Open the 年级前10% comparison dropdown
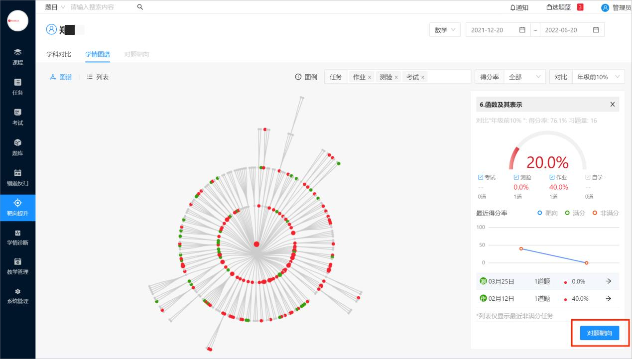This screenshot has height=359, width=632. pyautogui.click(x=598, y=77)
